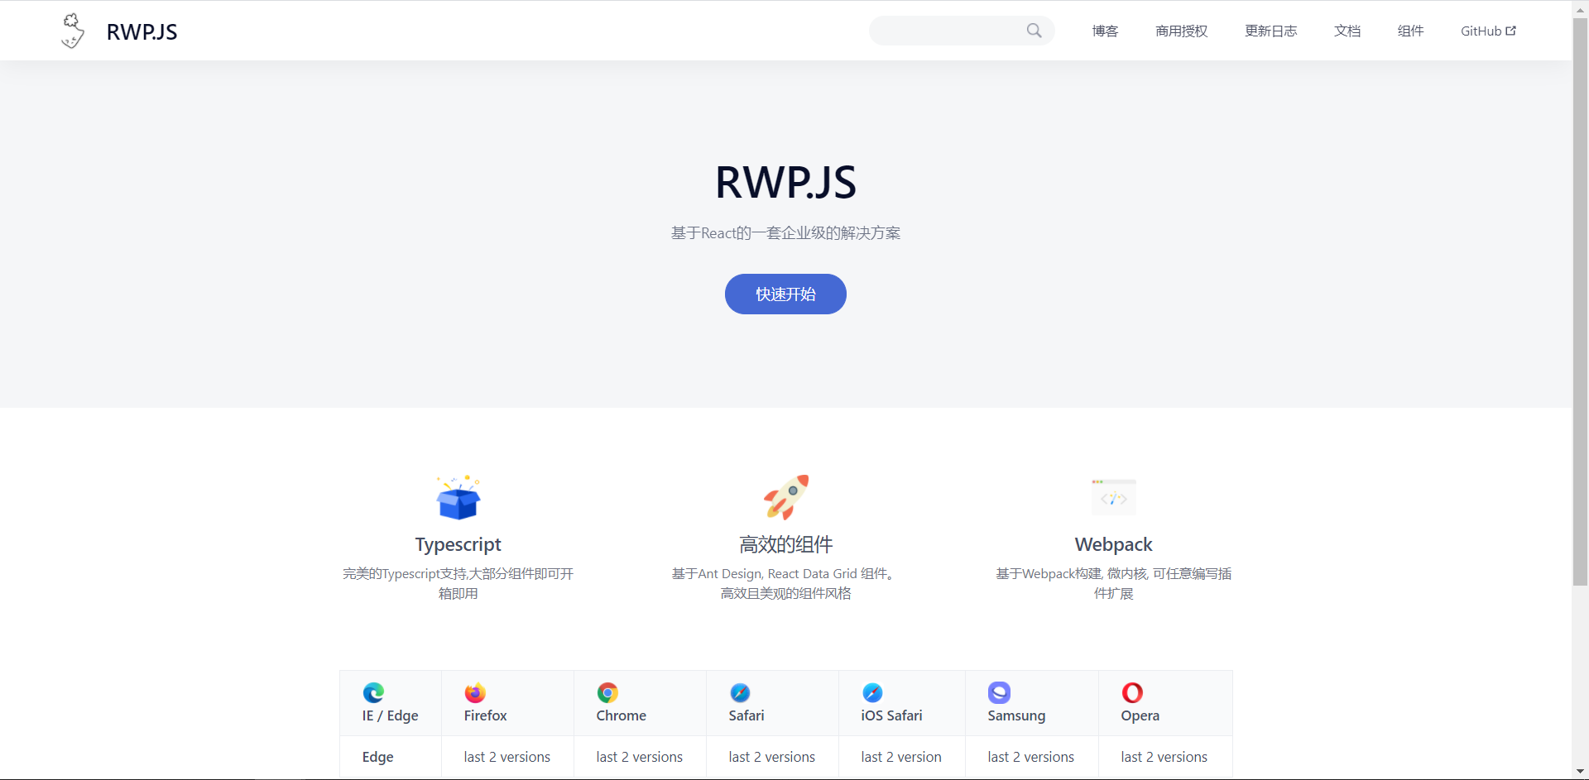The height and width of the screenshot is (780, 1589).
Task: Click the Firefox browser icon
Action: tap(475, 693)
